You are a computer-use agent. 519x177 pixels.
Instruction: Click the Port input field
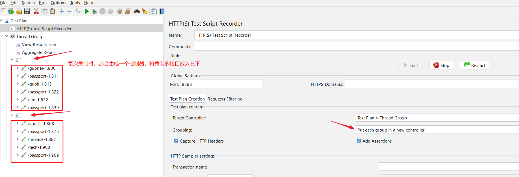coord(221,84)
